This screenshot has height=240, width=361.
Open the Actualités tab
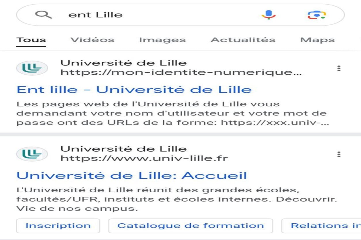(x=243, y=40)
